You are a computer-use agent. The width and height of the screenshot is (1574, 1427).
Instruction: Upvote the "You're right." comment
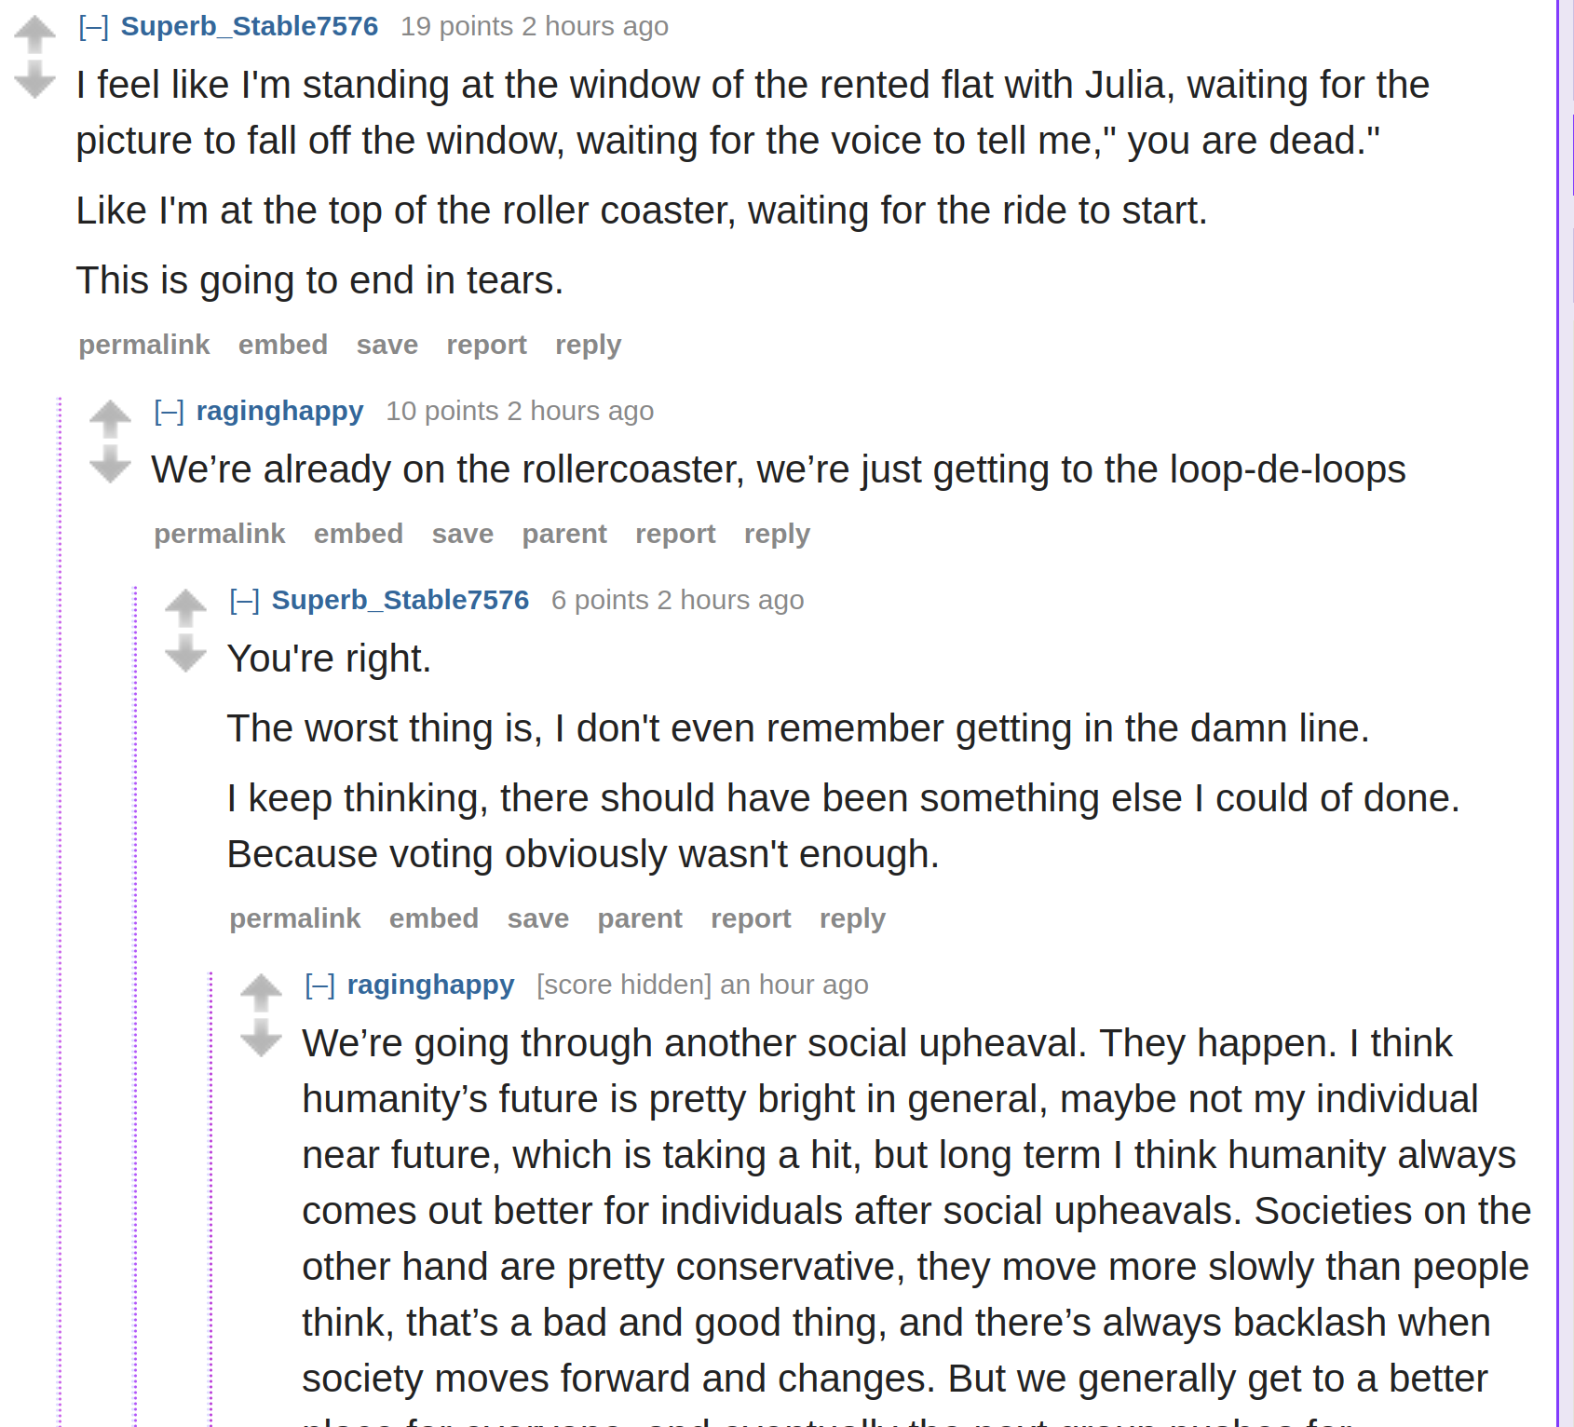coord(186,608)
